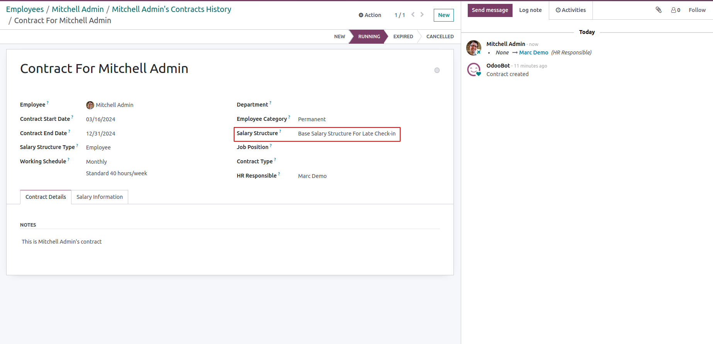
Task: Open the Salary Structure help tooltip icon
Action: click(280, 131)
